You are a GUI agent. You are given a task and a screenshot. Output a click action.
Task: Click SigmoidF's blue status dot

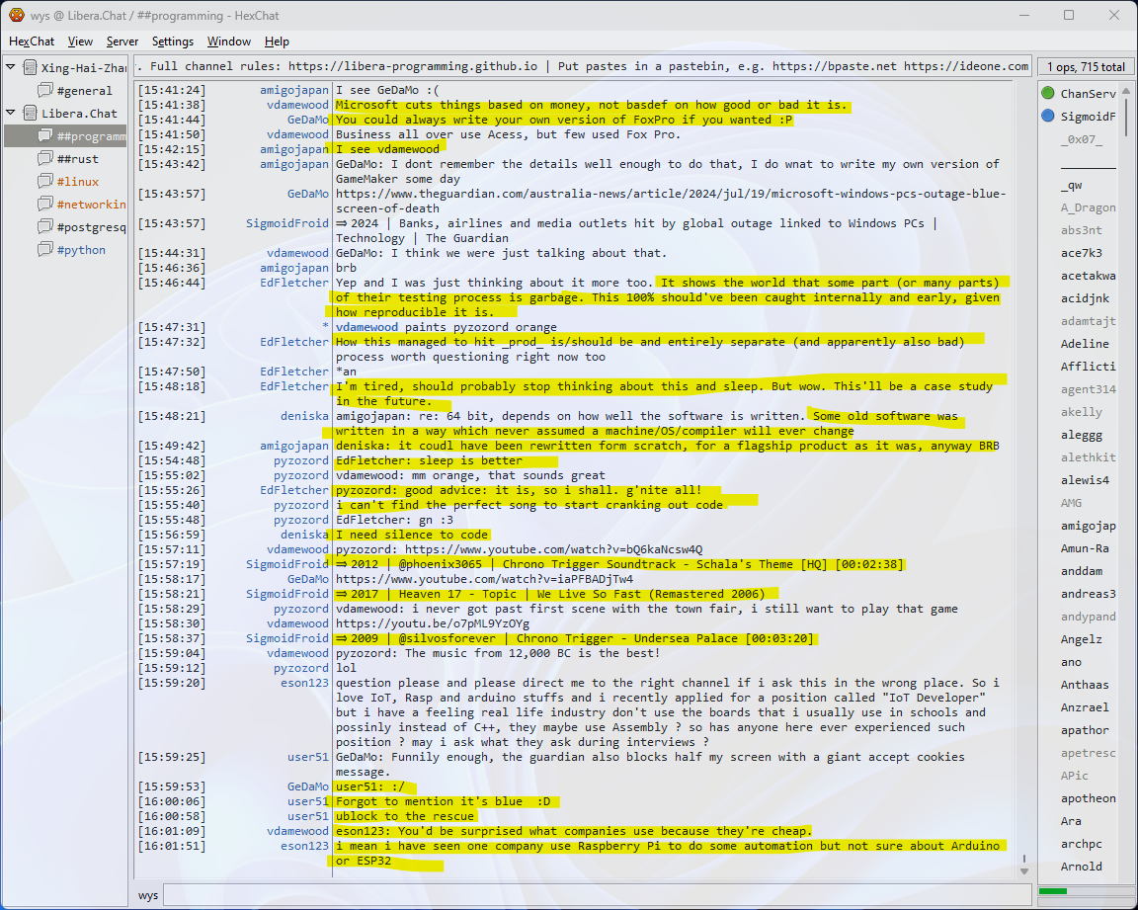click(1048, 117)
